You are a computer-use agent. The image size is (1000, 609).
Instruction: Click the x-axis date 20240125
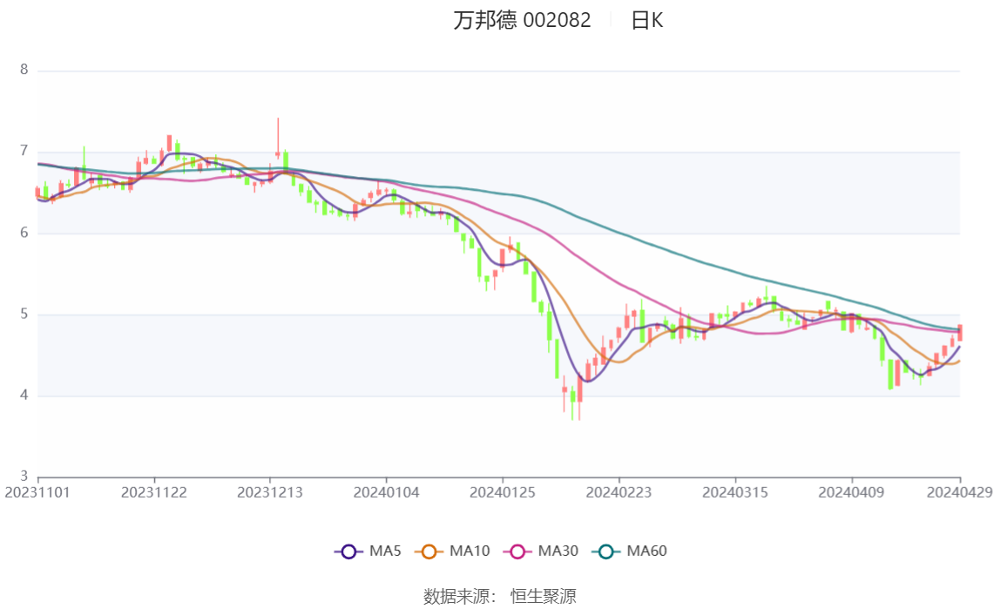pos(503,493)
